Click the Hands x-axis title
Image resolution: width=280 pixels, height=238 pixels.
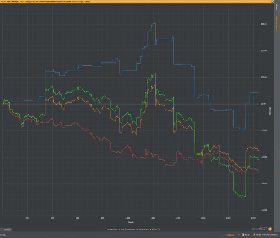(131, 222)
